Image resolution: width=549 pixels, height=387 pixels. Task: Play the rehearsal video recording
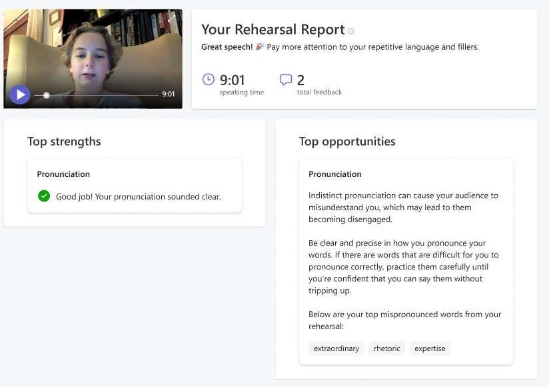(19, 94)
